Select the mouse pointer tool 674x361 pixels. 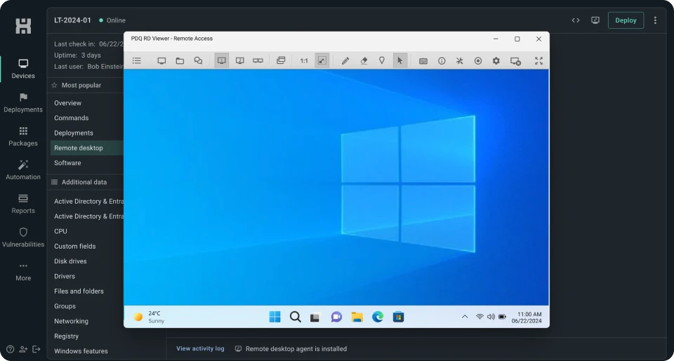tap(399, 60)
